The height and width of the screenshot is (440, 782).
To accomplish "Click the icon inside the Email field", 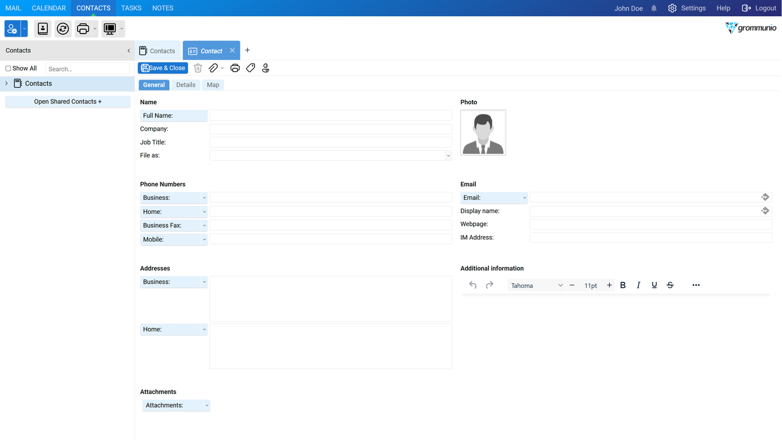I will 765,197.
